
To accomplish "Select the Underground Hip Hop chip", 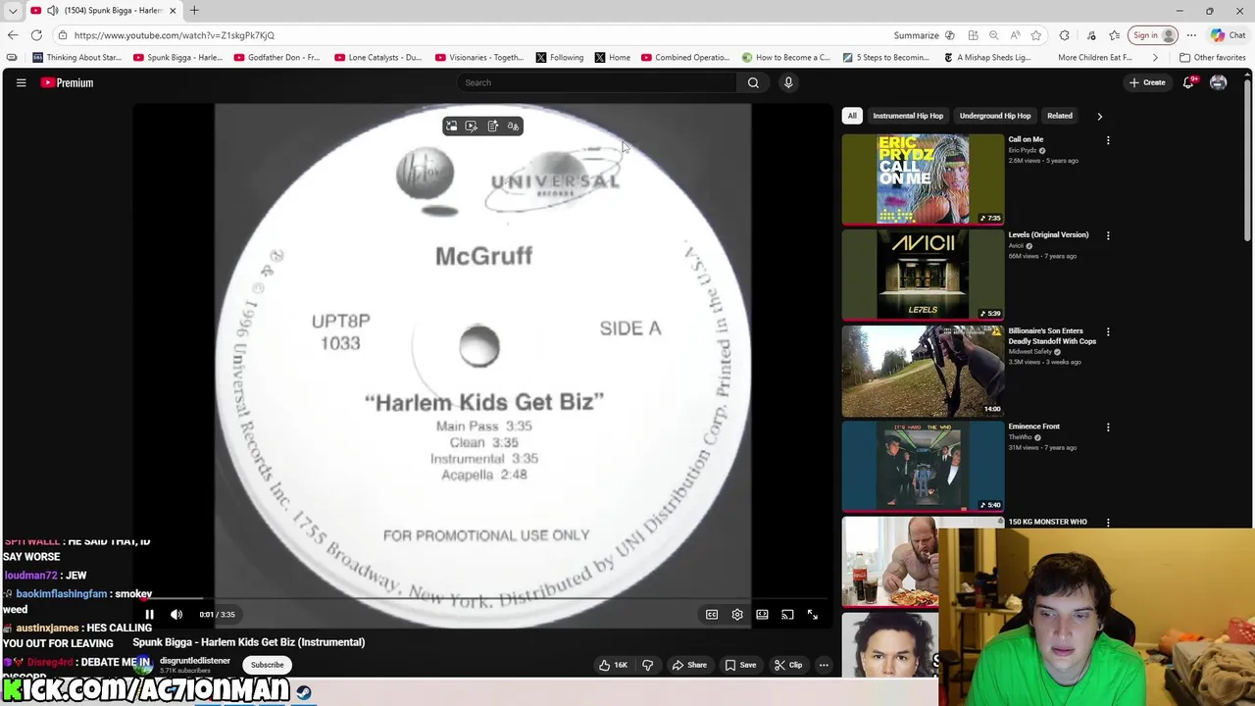I will click(x=995, y=116).
